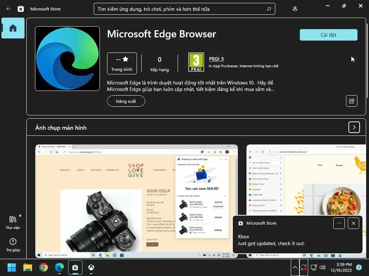
Task: Open the user account profile icon
Action: pyautogui.click(x=295, y=9)
